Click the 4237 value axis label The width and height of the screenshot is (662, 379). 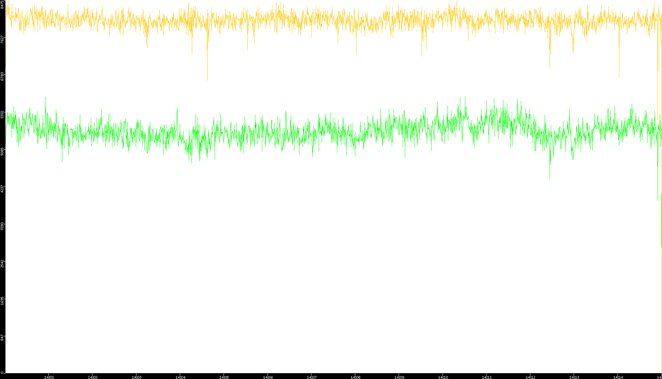point(3,189)
